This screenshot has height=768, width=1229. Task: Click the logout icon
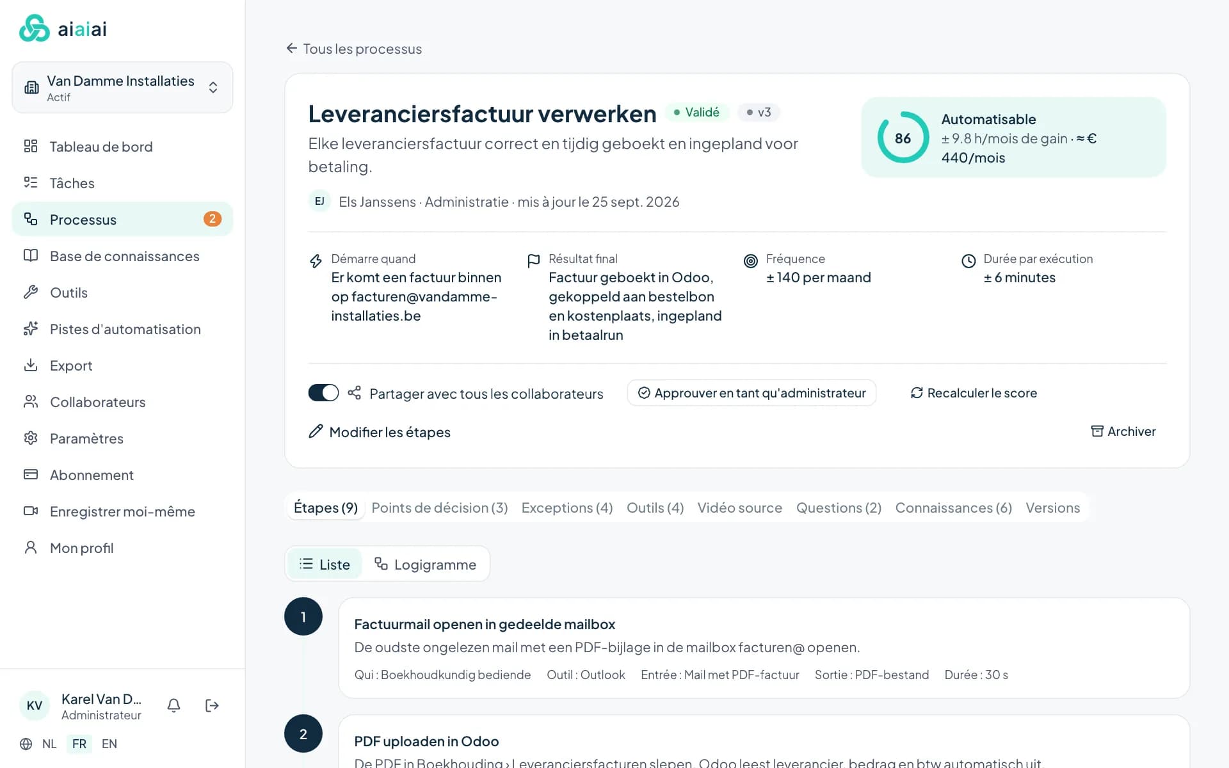click(x=212, y=705)
